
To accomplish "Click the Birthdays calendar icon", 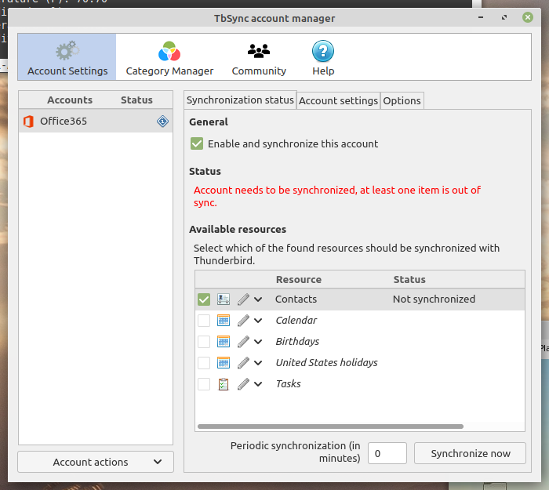I will pyautogui.click(x=224, y=342).
